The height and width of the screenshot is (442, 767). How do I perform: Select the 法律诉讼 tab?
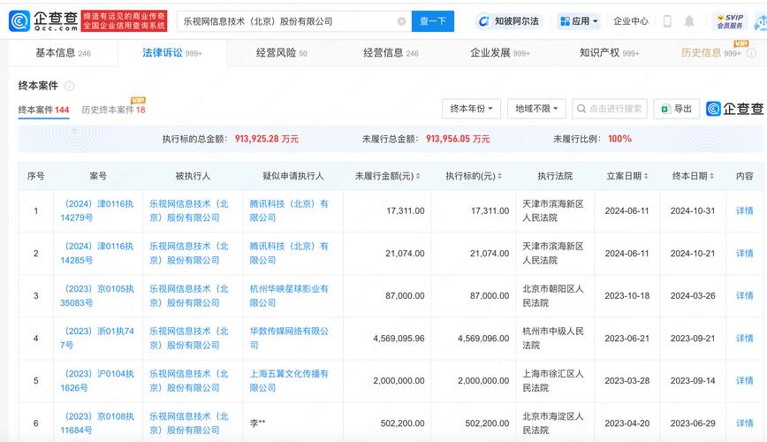click(x=172, y=53)
